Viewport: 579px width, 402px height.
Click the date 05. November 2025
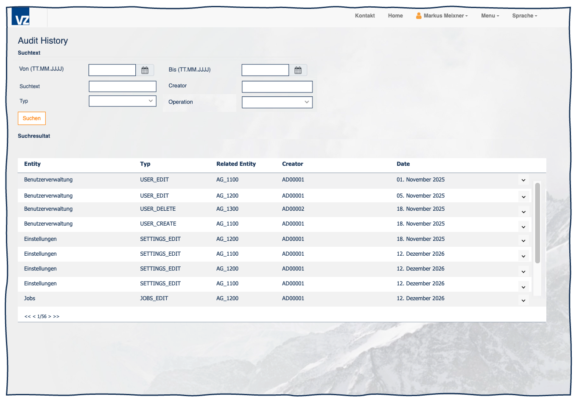421,196
